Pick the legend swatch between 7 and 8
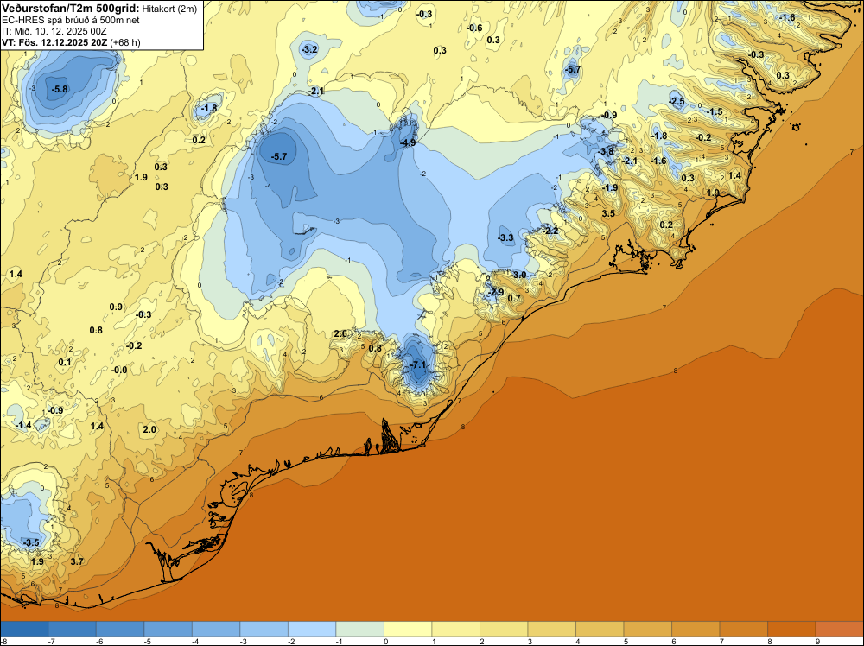This screenshot has height=646, width=864. pos(743,629)
